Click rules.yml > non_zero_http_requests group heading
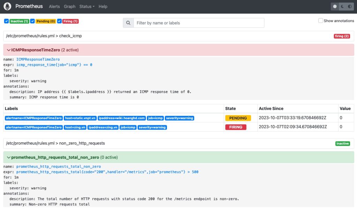Viewport: 357px width, 214px height. point(55,143)
